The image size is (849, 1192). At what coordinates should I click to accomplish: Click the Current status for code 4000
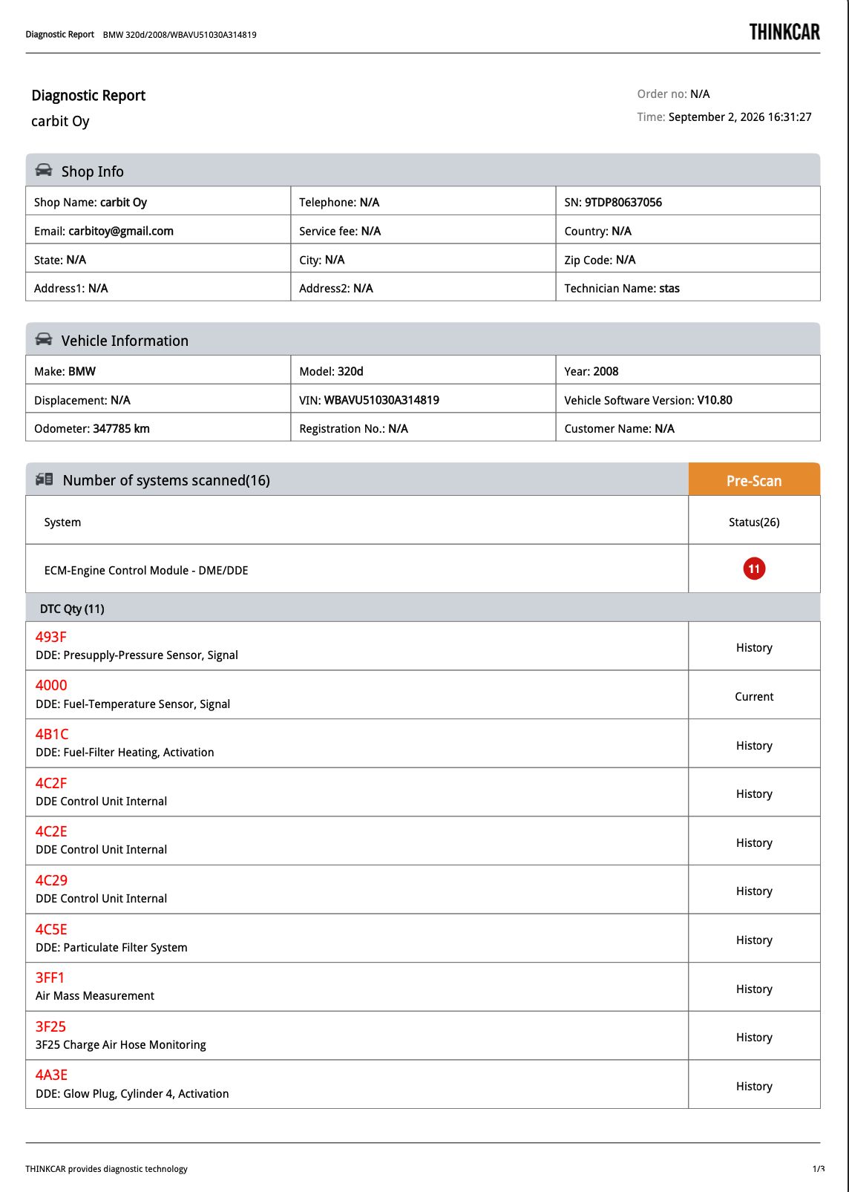point(754,696)
